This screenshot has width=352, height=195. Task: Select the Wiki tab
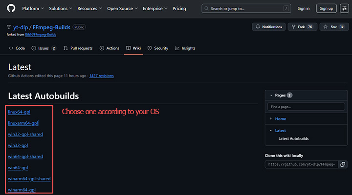(133, 48)
